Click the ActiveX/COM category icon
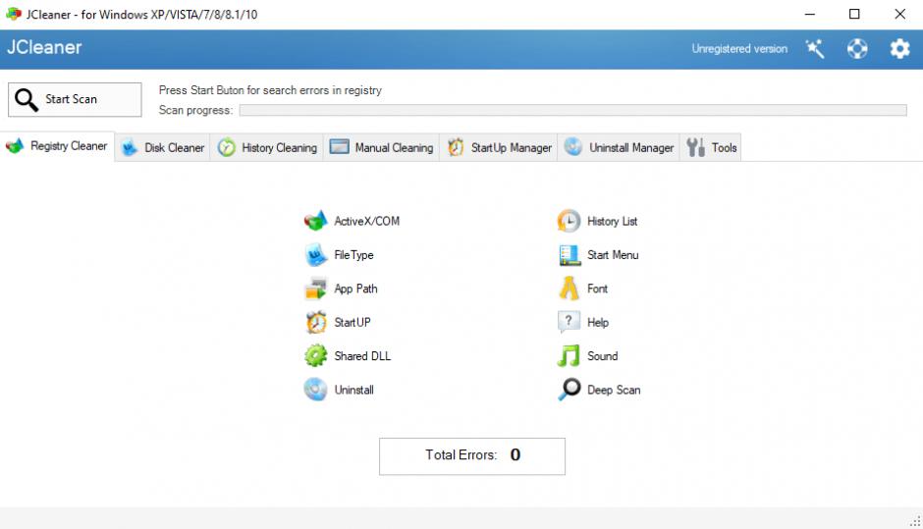Image resolution: width=923 pixels, height=529 pixels. pos(315,221)
